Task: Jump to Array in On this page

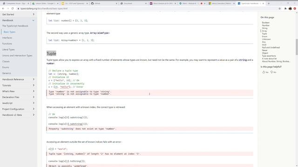Action: point(264,31)
